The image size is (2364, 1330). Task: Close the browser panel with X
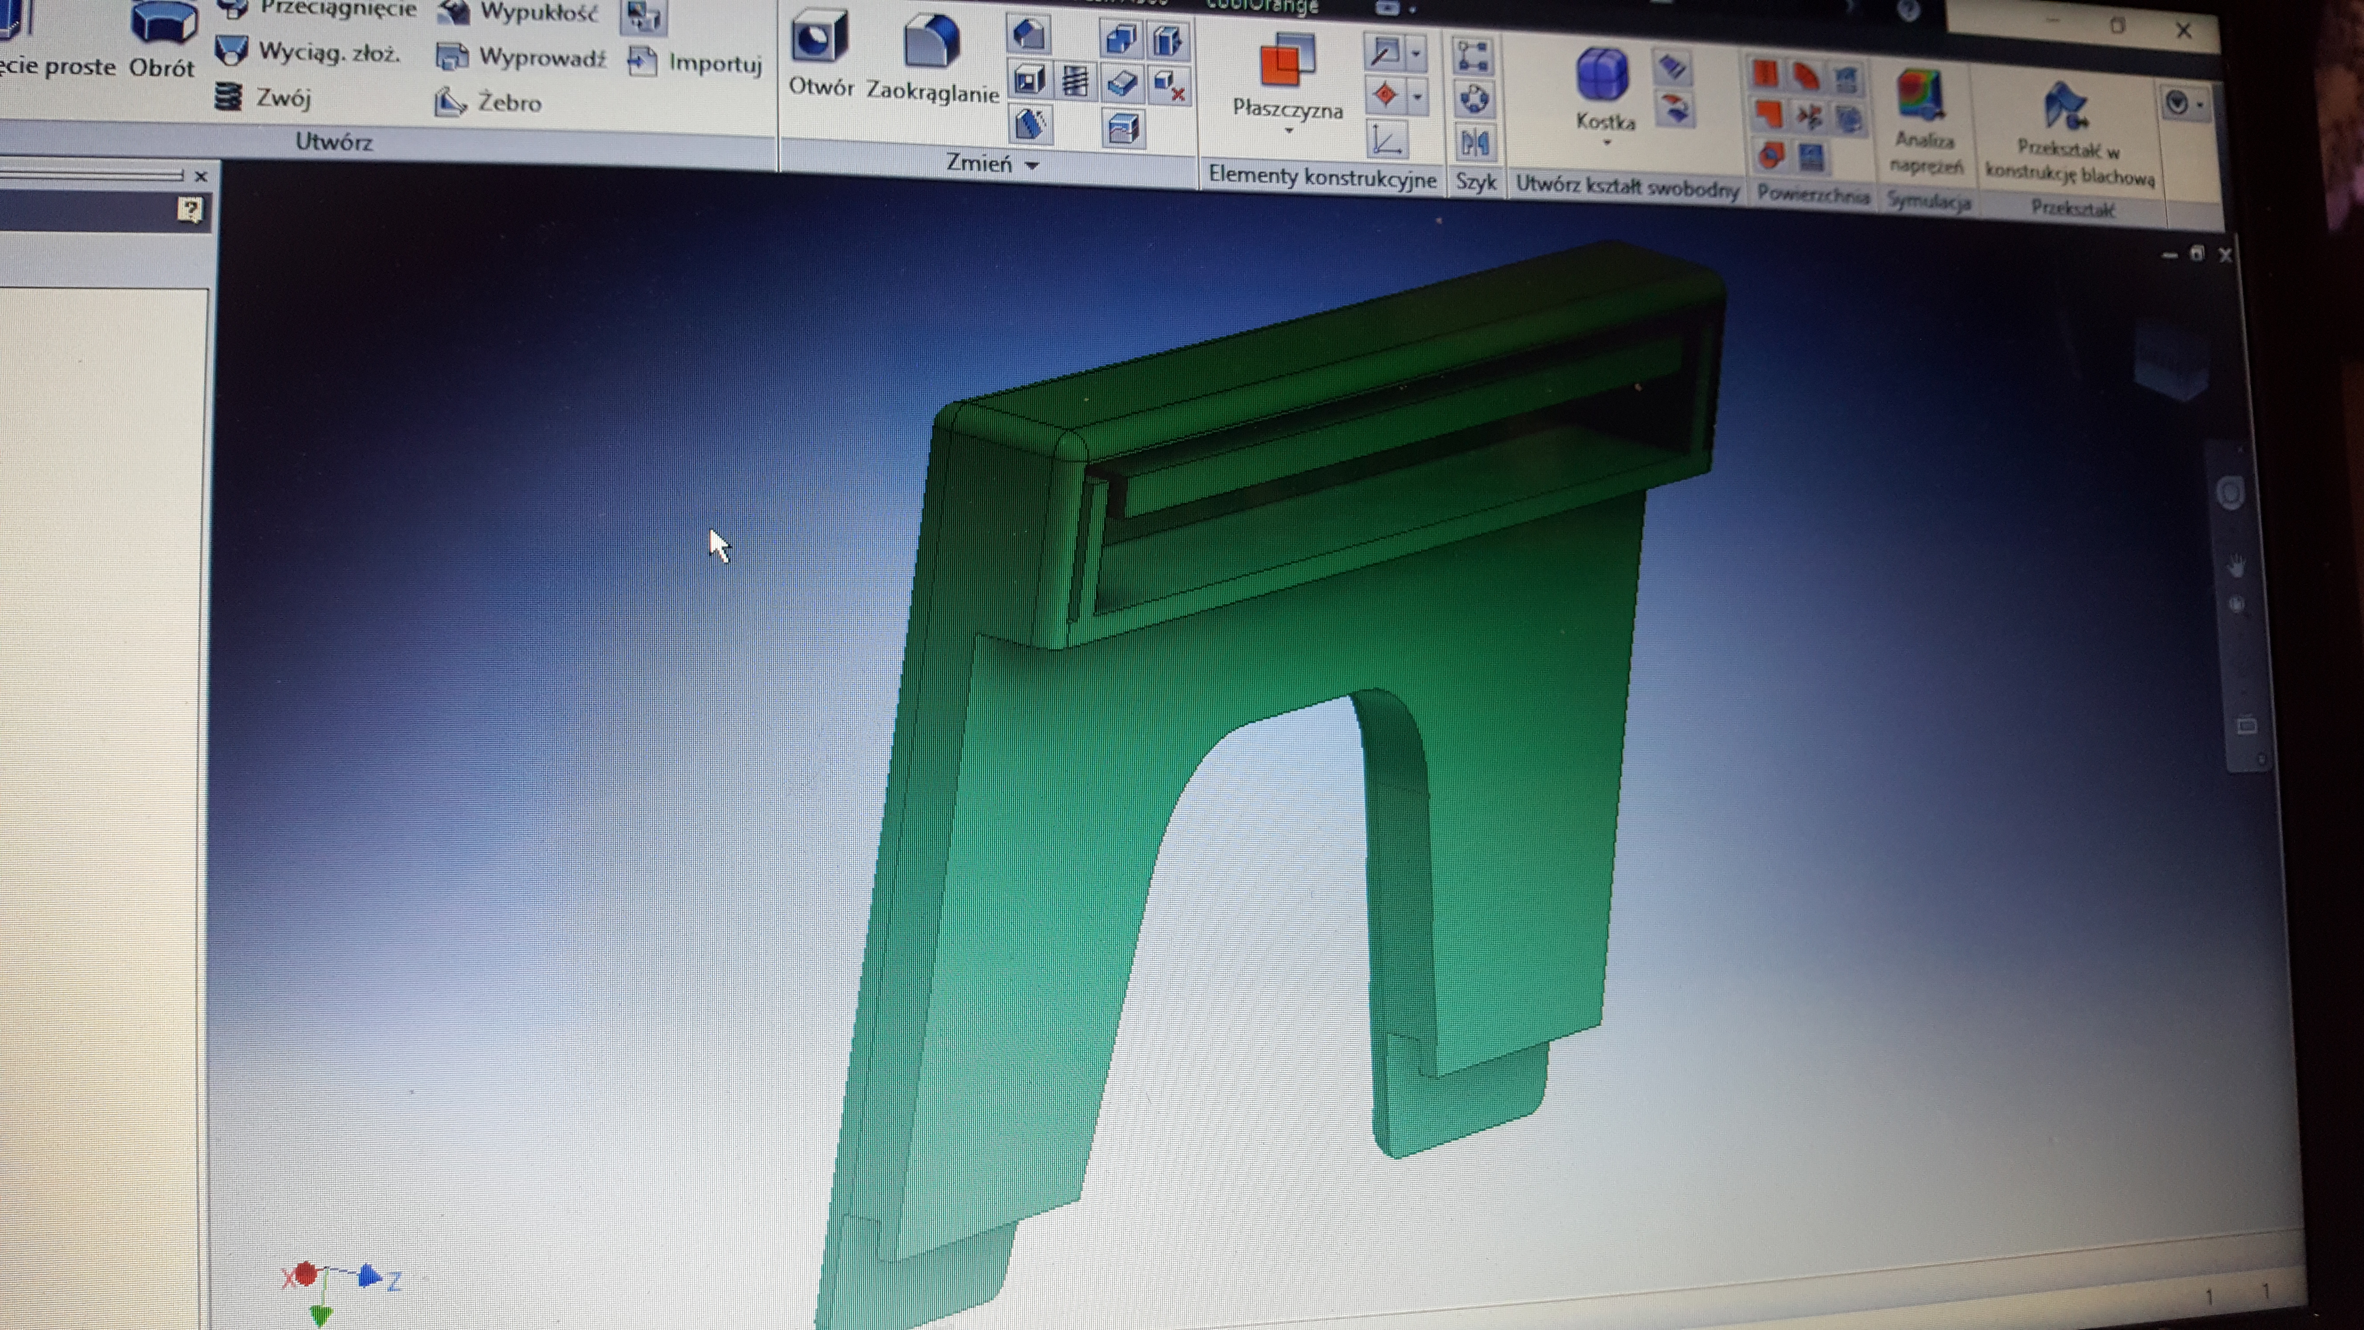click(x=201, y=175)
